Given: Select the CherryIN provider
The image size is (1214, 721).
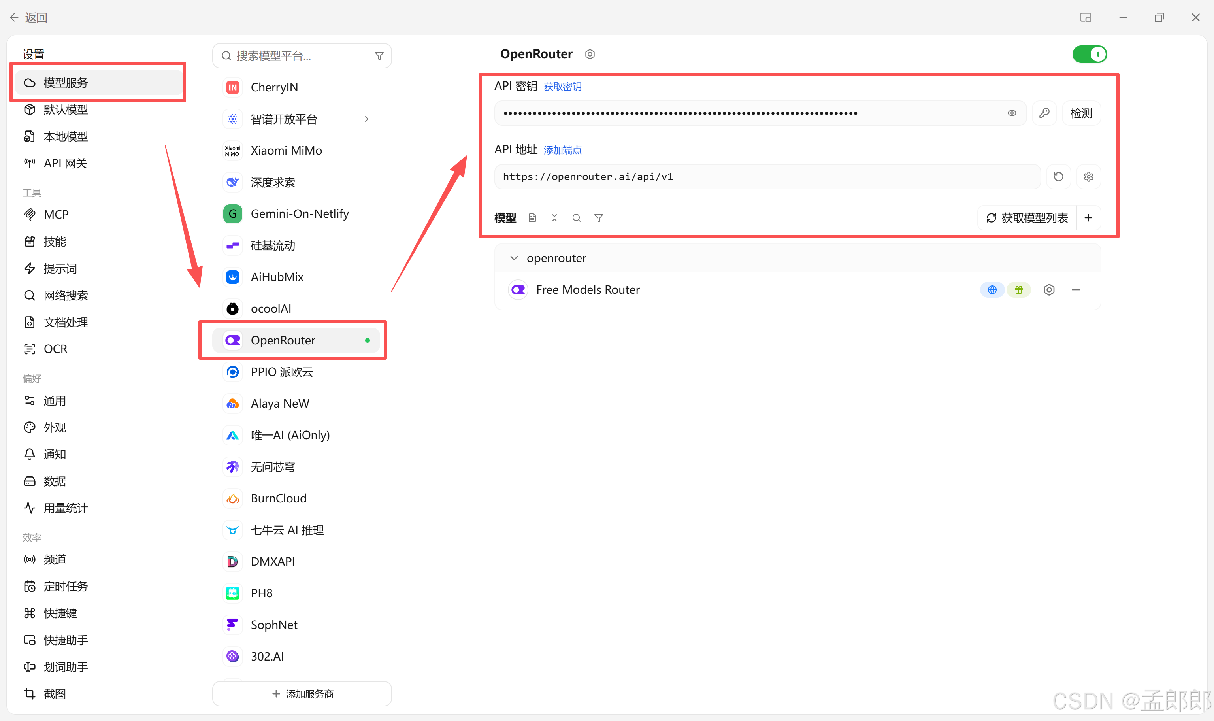Looking at the screenshot, I should tap(296, 87).
